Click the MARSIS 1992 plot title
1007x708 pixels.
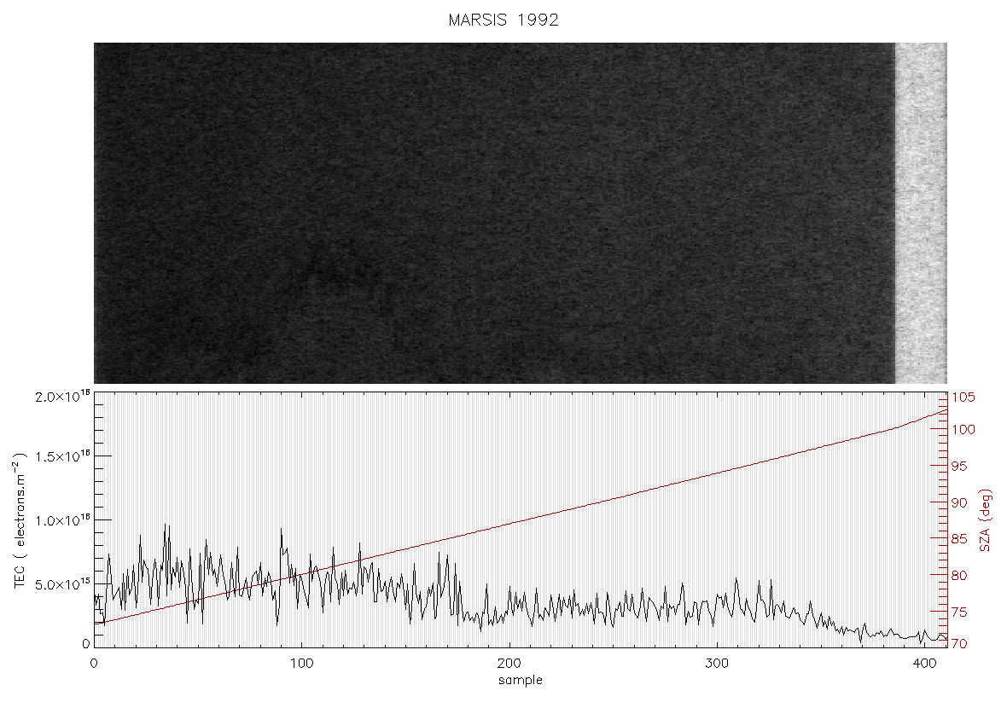pyautogui.click(x=503, y=20)
